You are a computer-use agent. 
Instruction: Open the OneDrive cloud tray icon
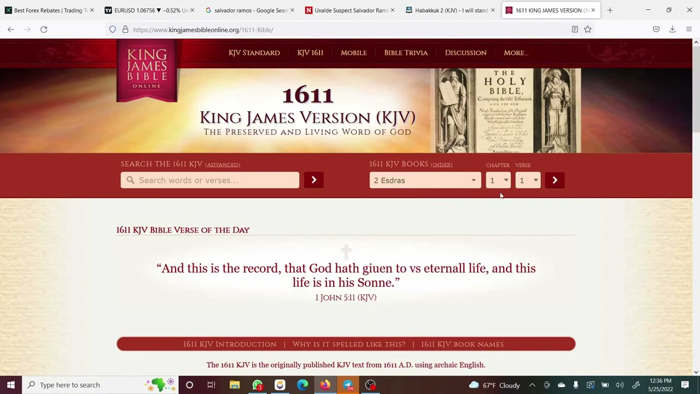click(561, 385)
